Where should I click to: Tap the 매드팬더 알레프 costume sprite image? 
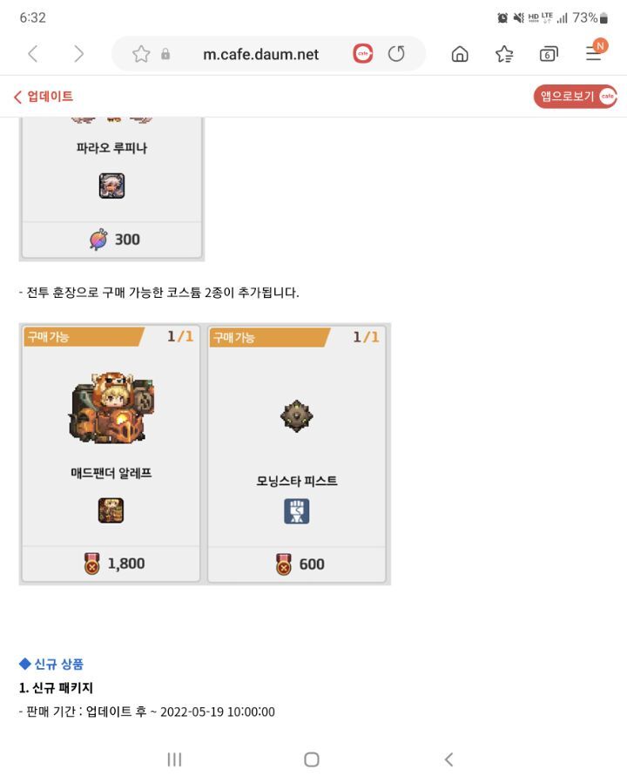click(x=111, y=408)
